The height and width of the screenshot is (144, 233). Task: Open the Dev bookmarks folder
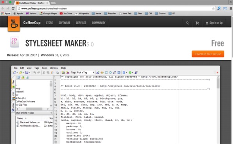tap(138, 13)
